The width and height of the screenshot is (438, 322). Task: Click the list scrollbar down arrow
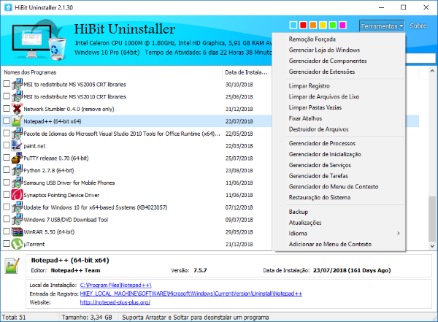(x=432, y=246)
